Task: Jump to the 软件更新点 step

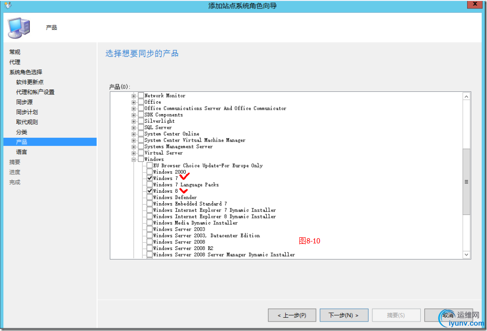Action: point(30,82)
